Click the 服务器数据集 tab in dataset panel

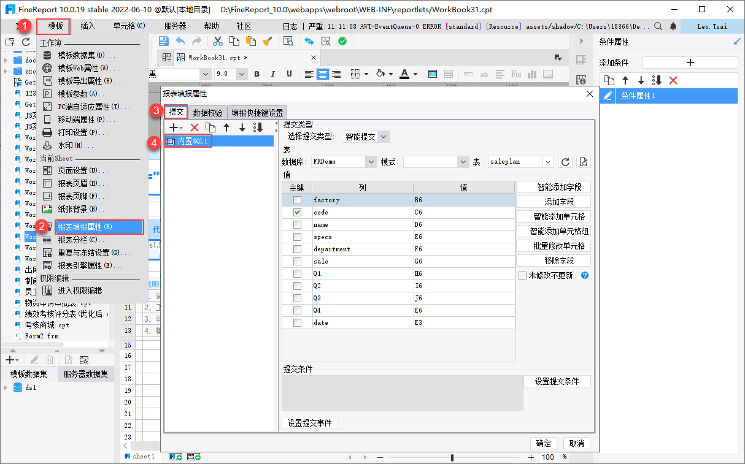point(86,374)
